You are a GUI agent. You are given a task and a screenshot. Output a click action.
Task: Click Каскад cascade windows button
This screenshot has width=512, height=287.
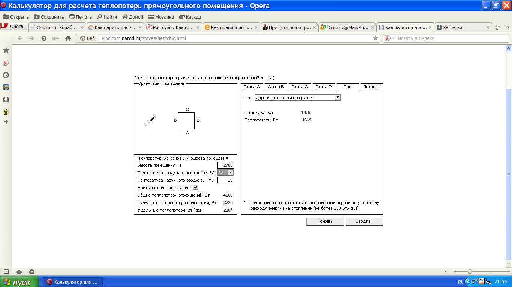pos(190,17)
